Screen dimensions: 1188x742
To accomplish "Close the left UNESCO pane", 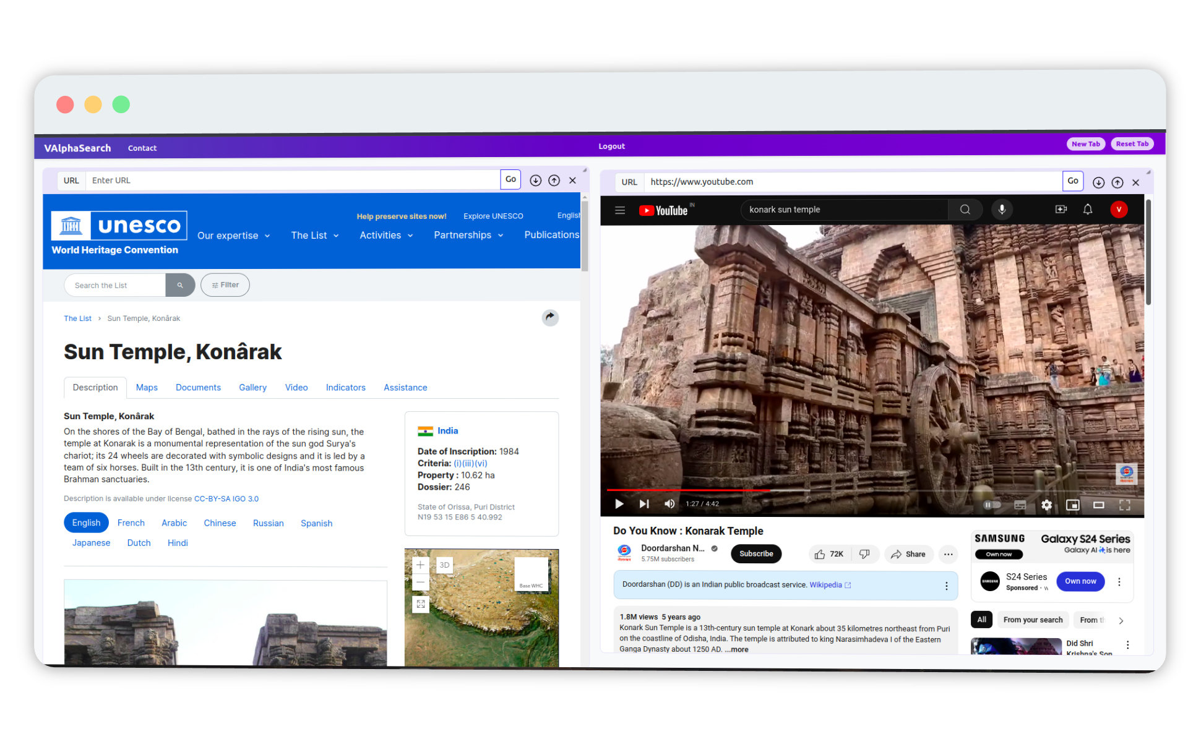I will coord(572,181).
